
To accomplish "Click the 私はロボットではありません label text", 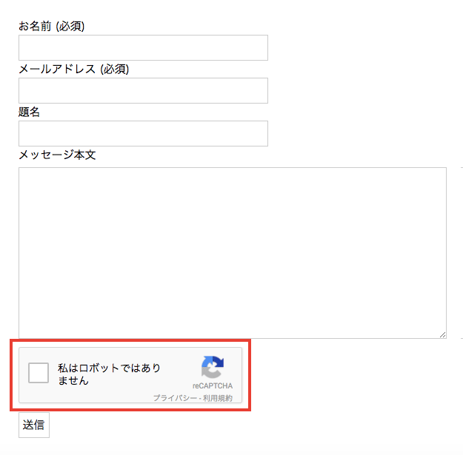I will click(109, 374).
